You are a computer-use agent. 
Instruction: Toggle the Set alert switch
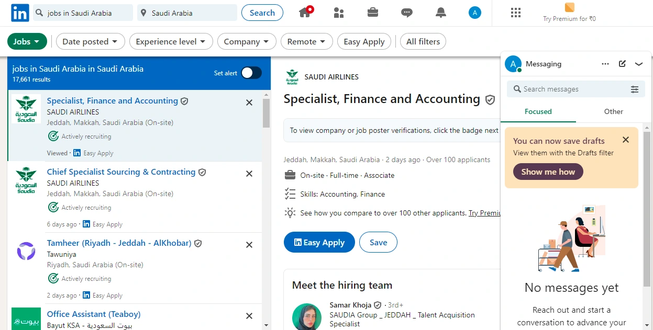(x=251, y=73)
